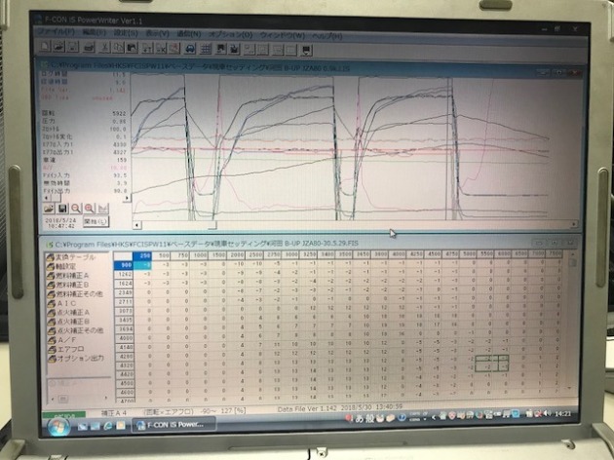614x460 pixels.
Task: Click the volume speaker tray icon
Action: [x=547, y=413]
